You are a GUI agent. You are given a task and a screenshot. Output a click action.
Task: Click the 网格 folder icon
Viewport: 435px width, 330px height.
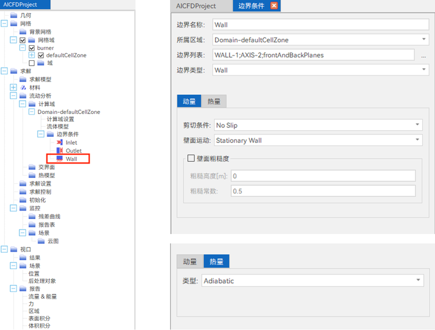[x=13, y=24]
